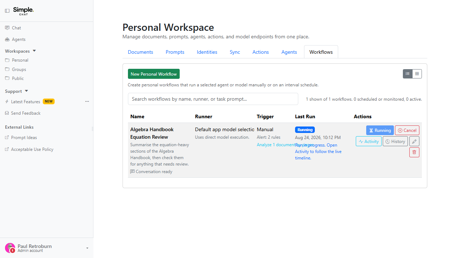Image resolution: width=460 pixels, height=258 pixels.
Task: Click the Default app model selection runner
Action: [x=225, y=129]
